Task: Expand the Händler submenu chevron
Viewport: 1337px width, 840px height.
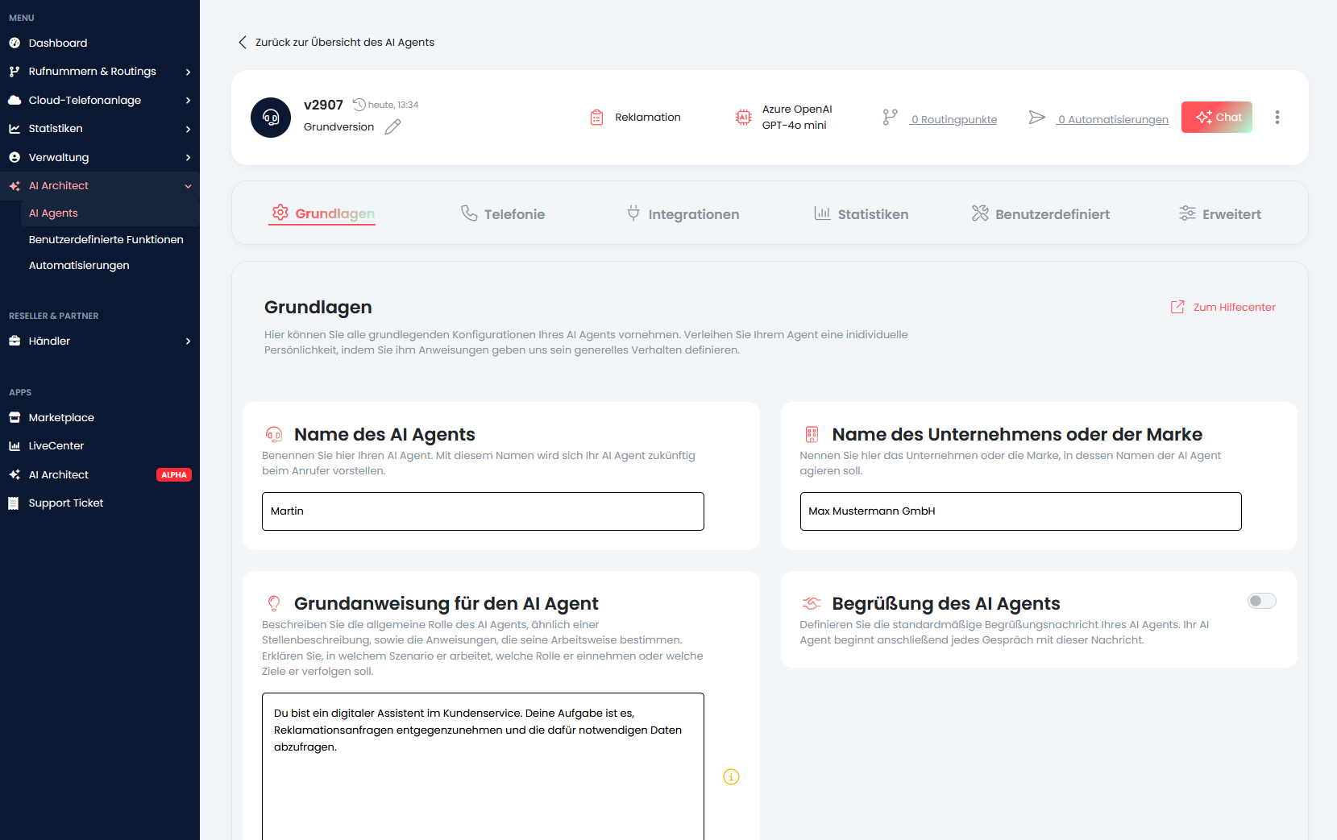Action: click(x=188, y=341)
